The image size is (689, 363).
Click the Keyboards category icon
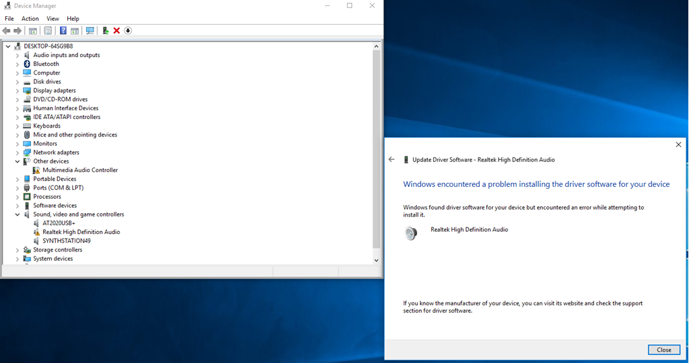(x=27, y=126)
